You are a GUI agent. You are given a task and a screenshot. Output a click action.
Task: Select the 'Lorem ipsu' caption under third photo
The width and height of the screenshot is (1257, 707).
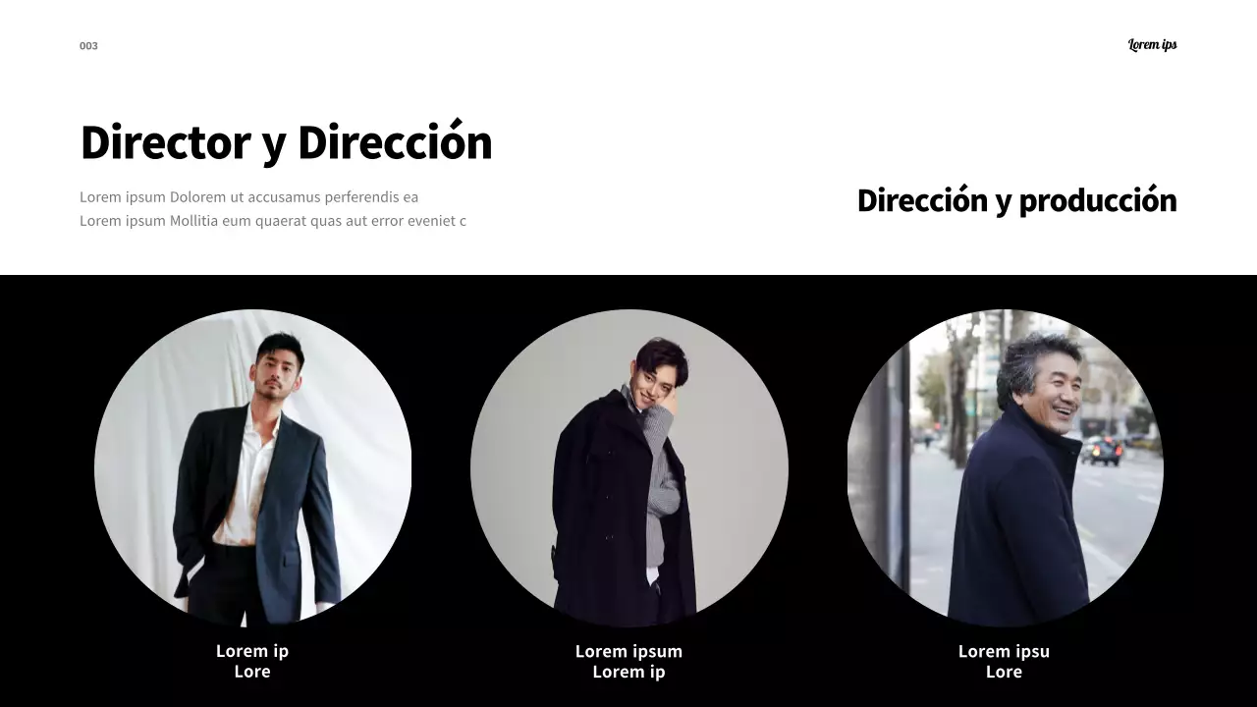click(1004, 651)
